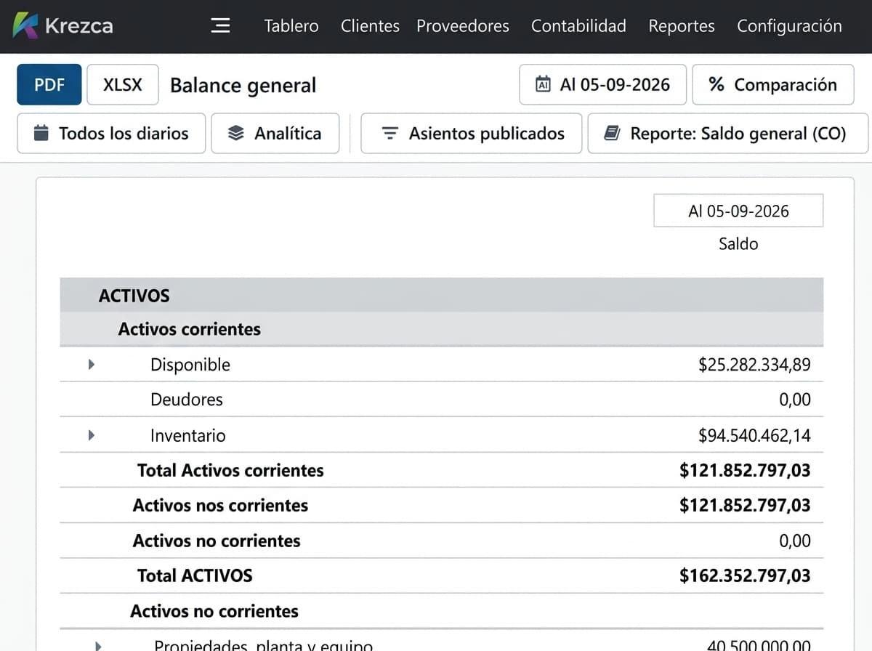
Task: Click the Al 05-09-2026 column header box
Action: pos(738,211)
